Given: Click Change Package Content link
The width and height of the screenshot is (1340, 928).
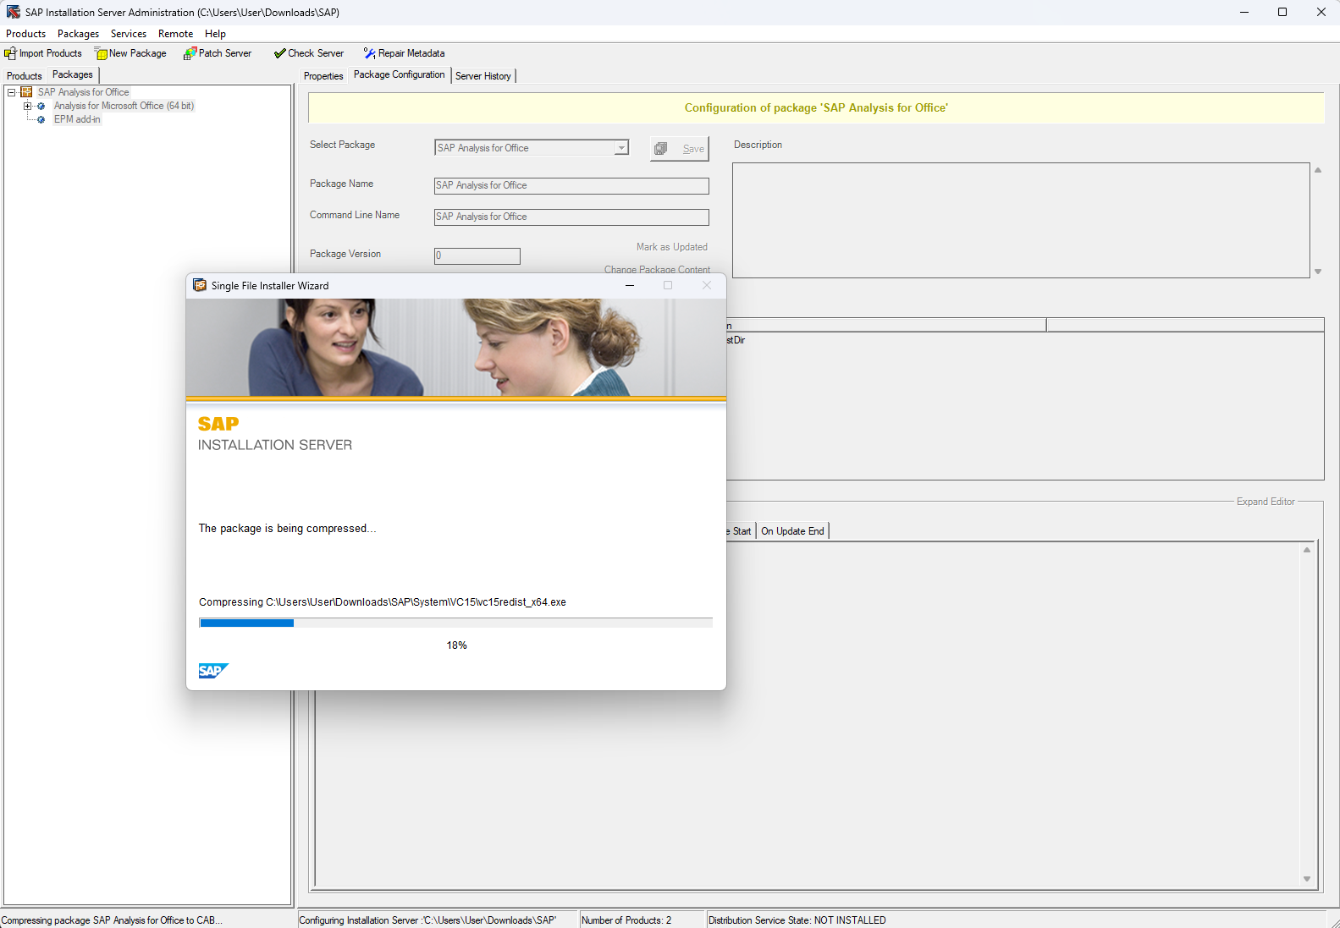Looking at the screenshot, I should [x=657, y=269].
